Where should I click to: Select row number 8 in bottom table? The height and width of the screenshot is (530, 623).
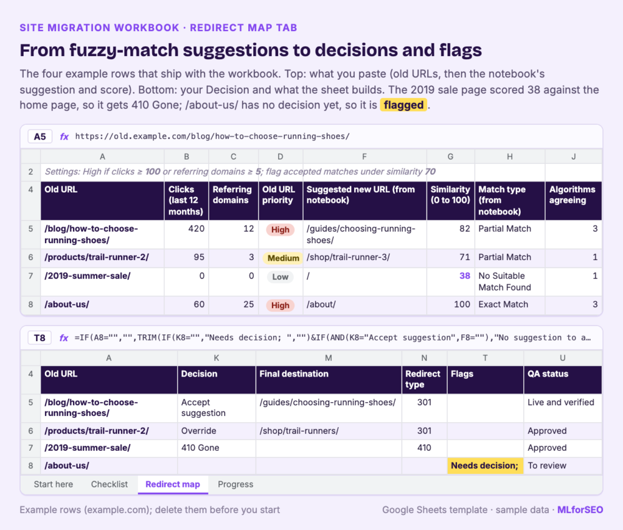click(30, 465)
